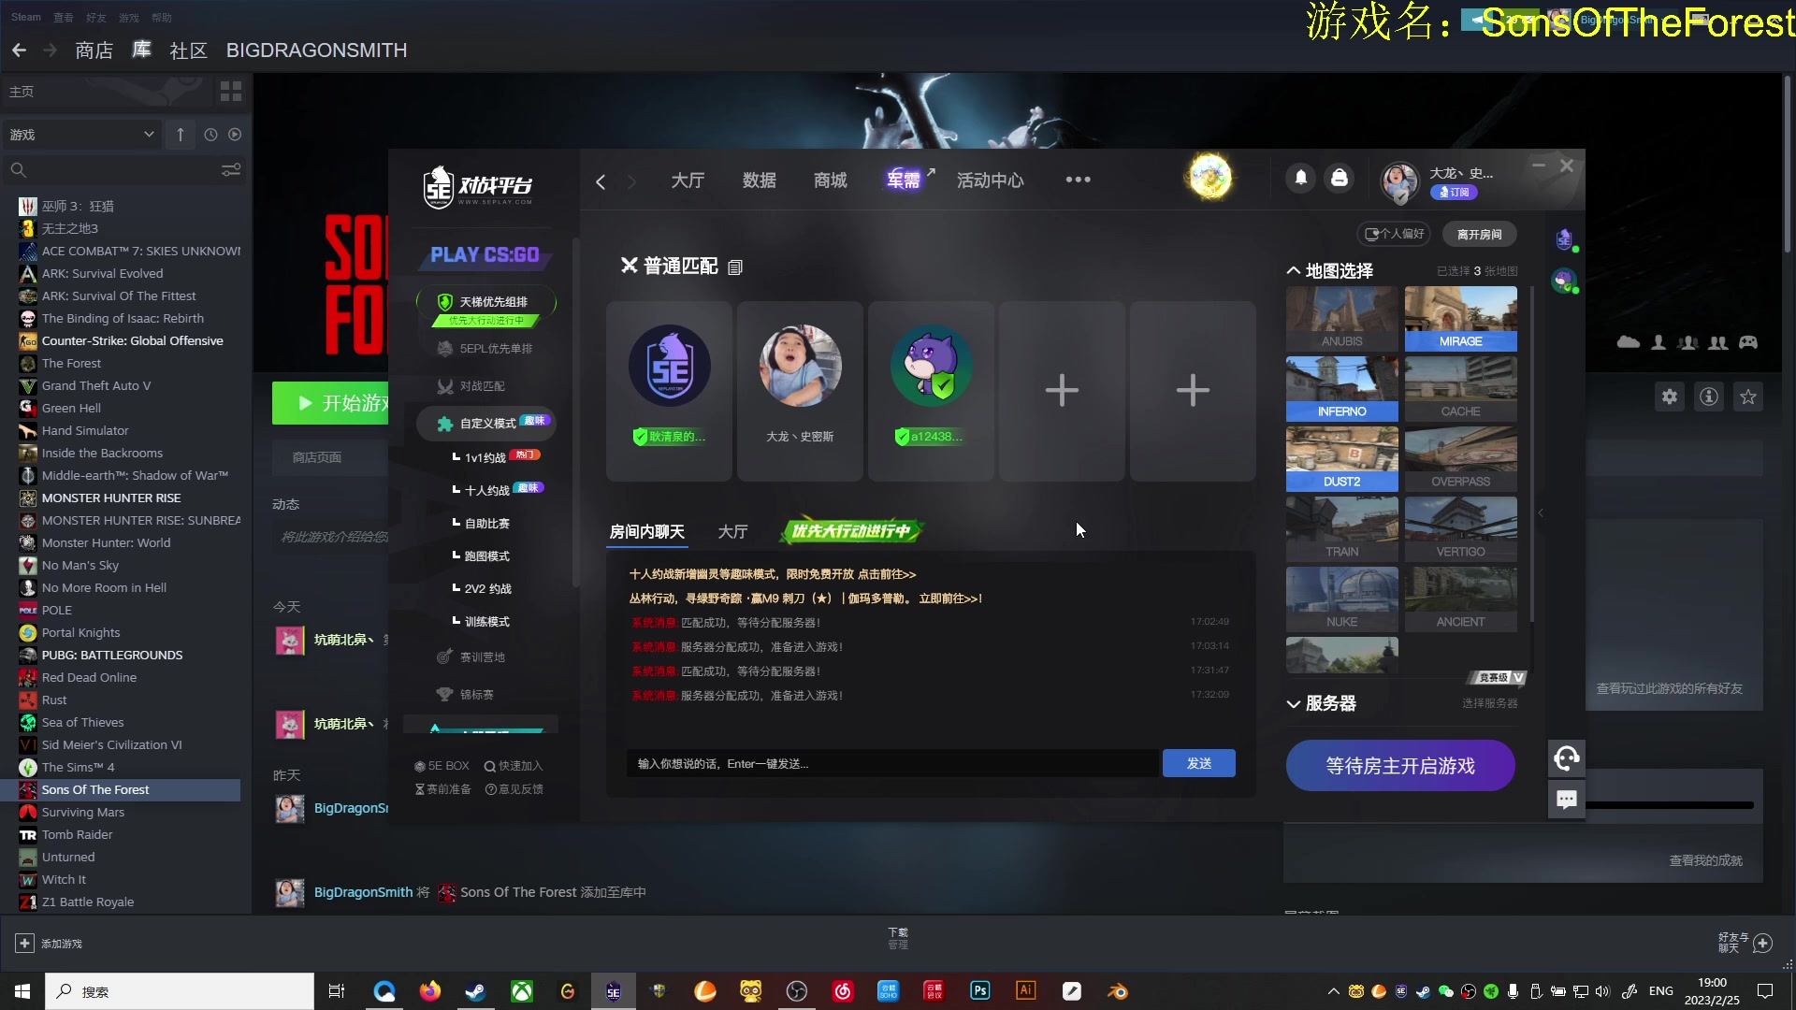1796x1010 pixels.
Task: Expand the 天梯优先组排 dropdown option
Action: 491,301
